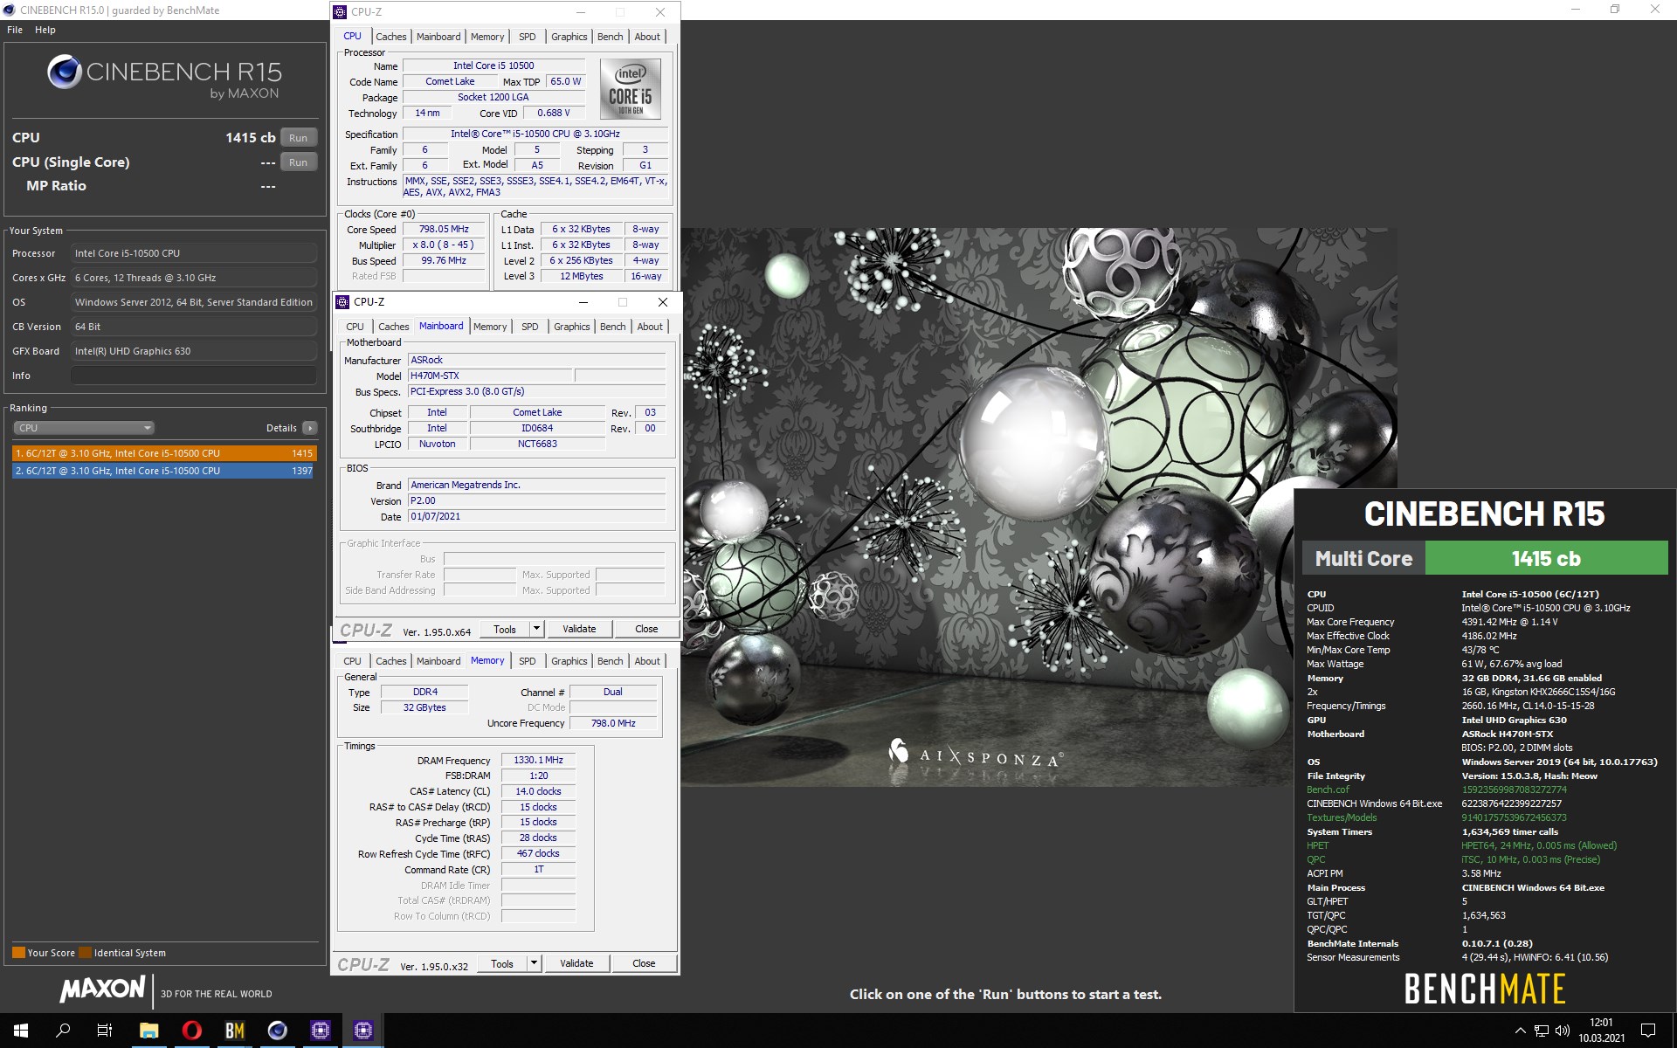Screen dimensions: 1677x1048
Task: Open the Cinebench Help menu
Action: coord(45,30)
